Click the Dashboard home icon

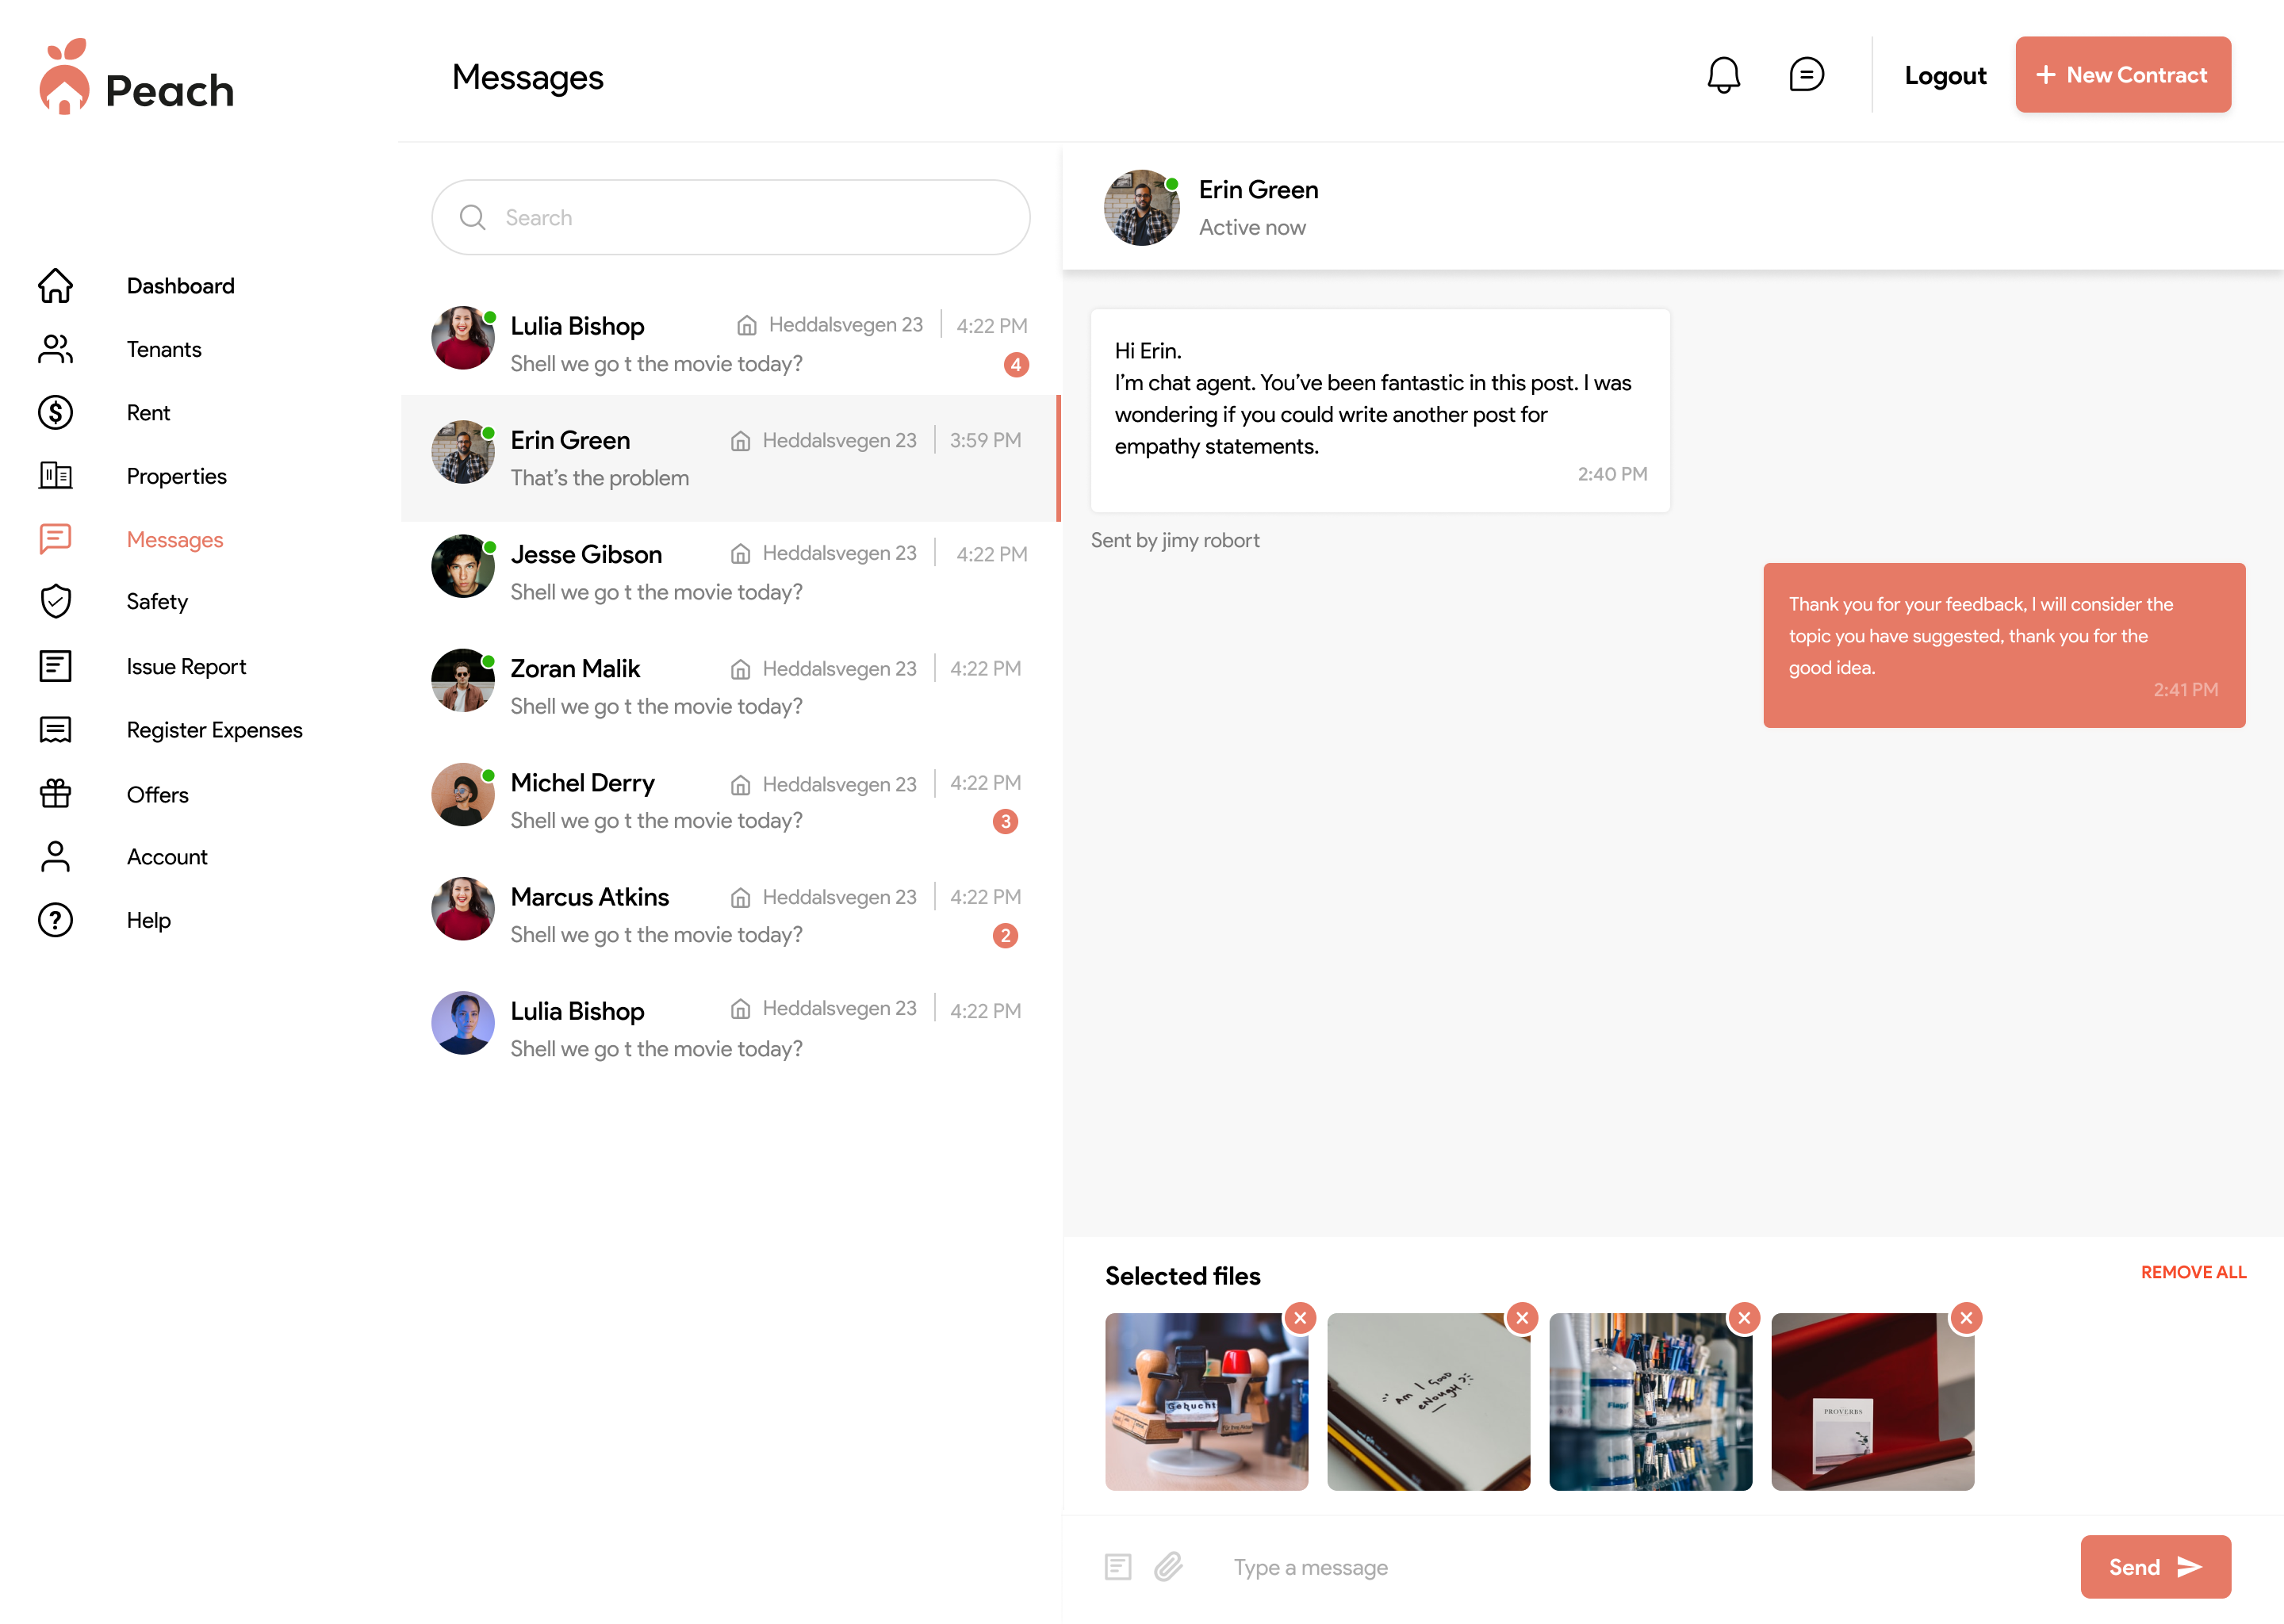coord(55,286)
